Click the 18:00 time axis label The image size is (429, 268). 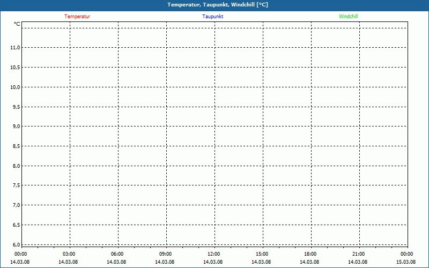click(310, 254)
